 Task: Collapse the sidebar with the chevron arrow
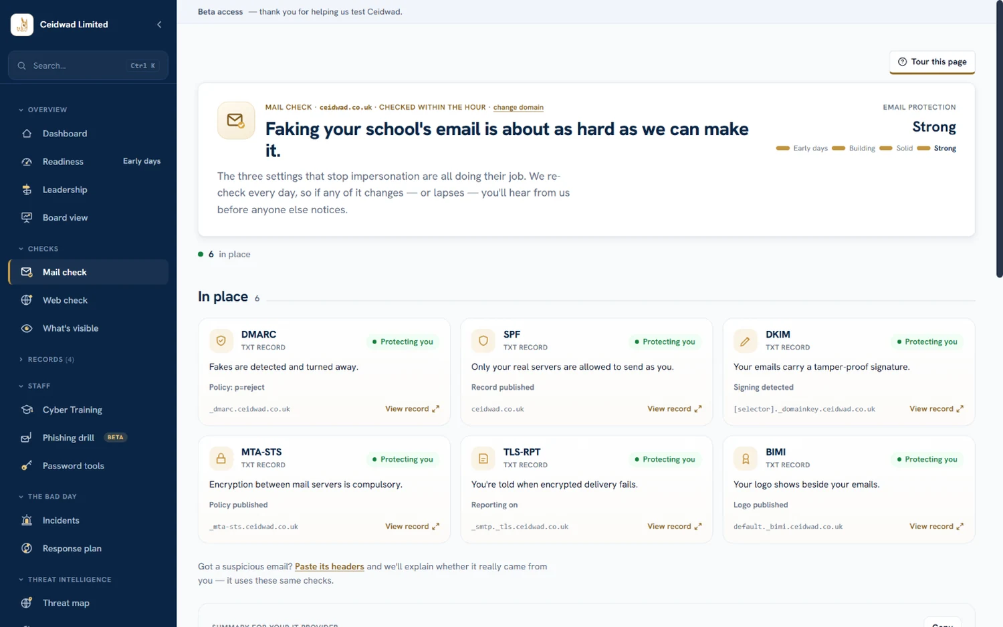[159, 25]
